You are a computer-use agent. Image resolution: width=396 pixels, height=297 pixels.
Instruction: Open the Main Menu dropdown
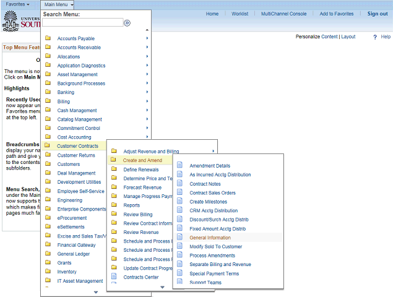[x=59, y=4]
